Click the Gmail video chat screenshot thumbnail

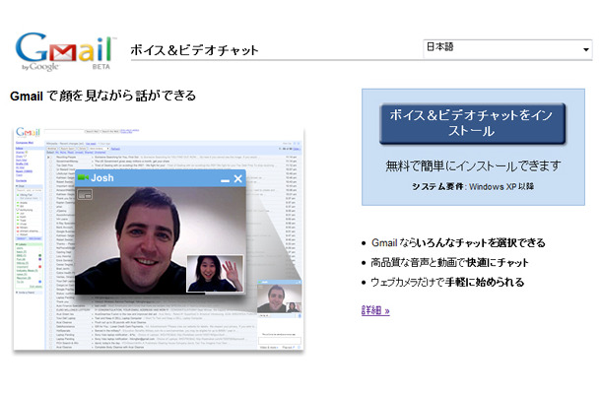(159, 238)
